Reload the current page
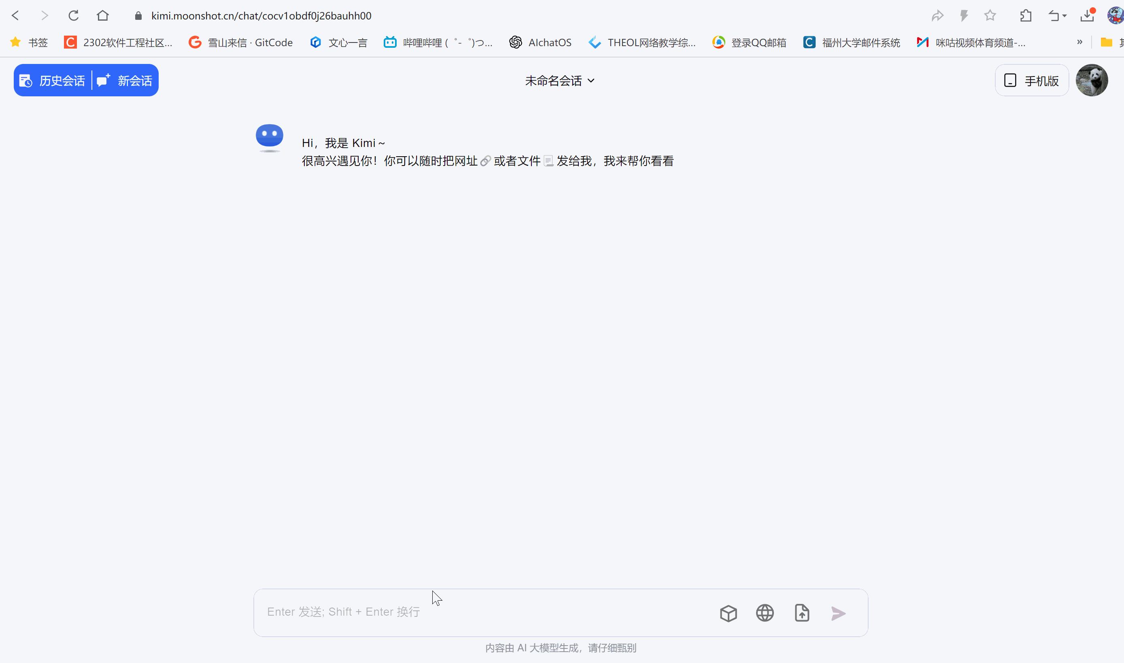1124x663 pixels. [x=74, y=16]
